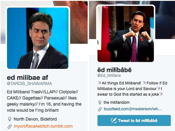175x131 pixels.
Task: Open the ëd milibabe profile photo
Action: pyautogui.click(x=126, y=34)
